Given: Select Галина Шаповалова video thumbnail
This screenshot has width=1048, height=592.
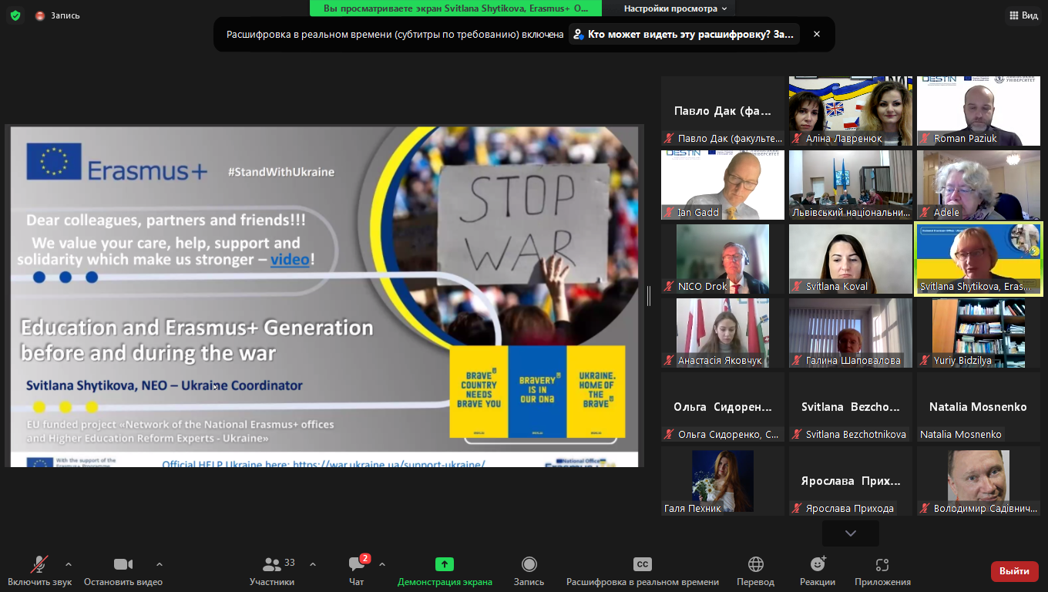Looking at the screenshot, I should point(851,333).
